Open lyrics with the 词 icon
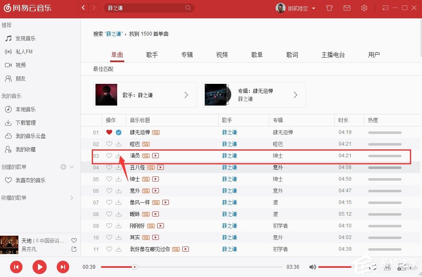 click(387, 267)
